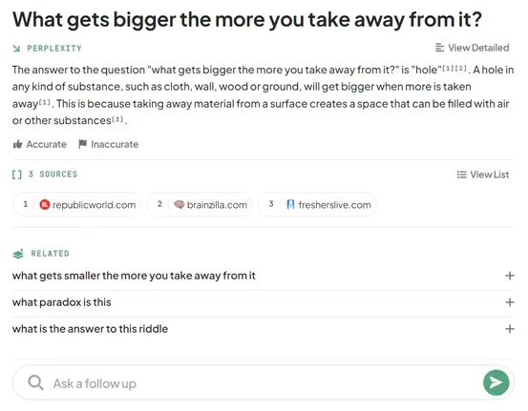Screen dimensions: 528x411
Task: Focus the Ask a follow up field
Action: 264,382
